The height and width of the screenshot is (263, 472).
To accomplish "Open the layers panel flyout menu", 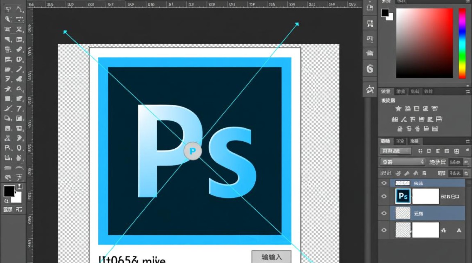I will point(467,141).
